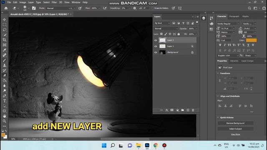Open the Window menu
267x150 pixels.
coord(76,2)
